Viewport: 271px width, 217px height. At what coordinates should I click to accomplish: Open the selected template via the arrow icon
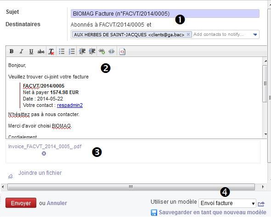pos(261,204)
